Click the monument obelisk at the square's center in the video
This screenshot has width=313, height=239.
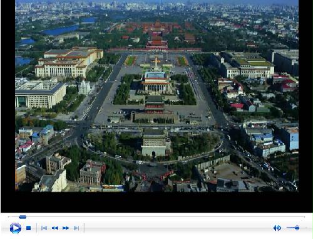tap(156, 64)
